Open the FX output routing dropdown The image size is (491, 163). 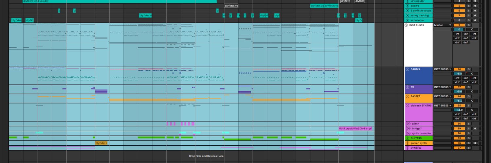[443, 87]
